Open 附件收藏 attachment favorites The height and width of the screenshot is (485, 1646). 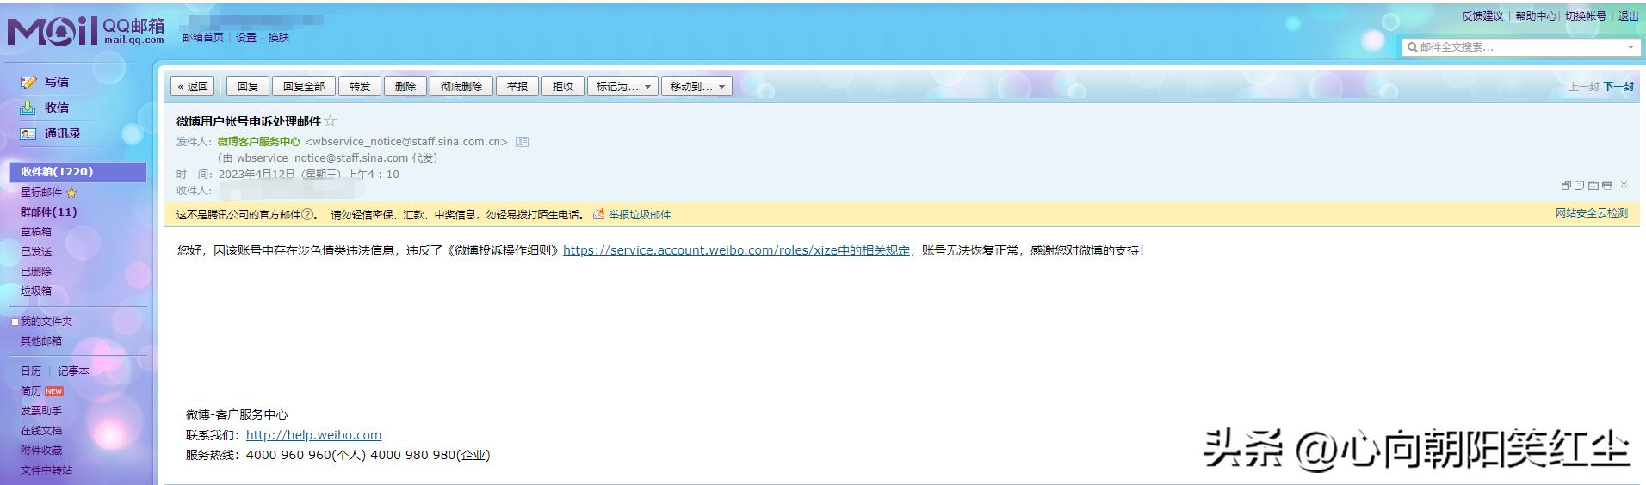41,451
